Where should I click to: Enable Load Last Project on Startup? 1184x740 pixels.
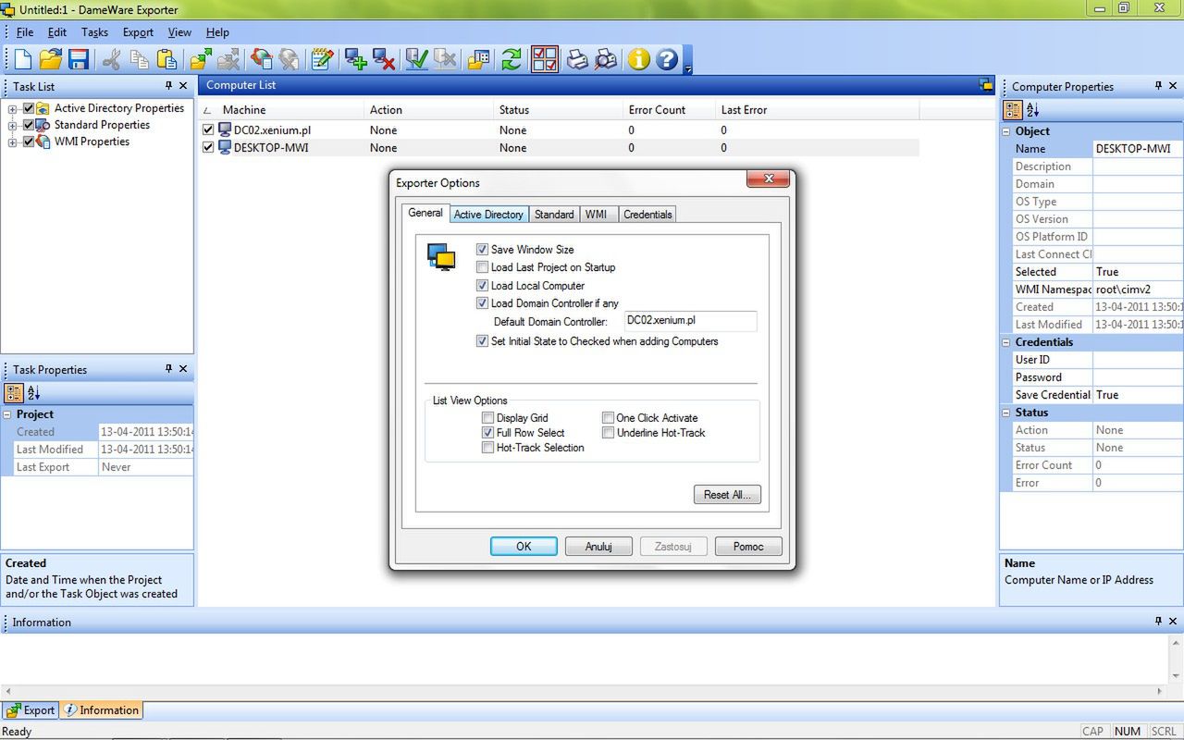(482, 267)
